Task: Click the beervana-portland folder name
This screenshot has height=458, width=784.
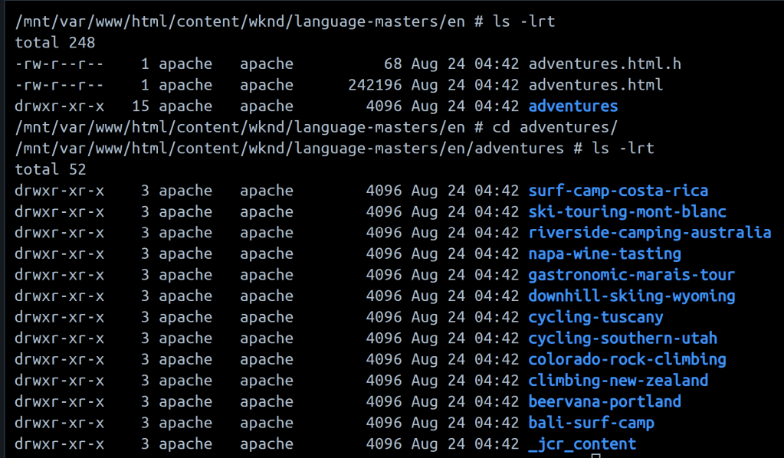Action: coord(605,401)
